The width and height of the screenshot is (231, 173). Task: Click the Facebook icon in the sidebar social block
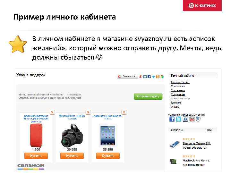172,119
